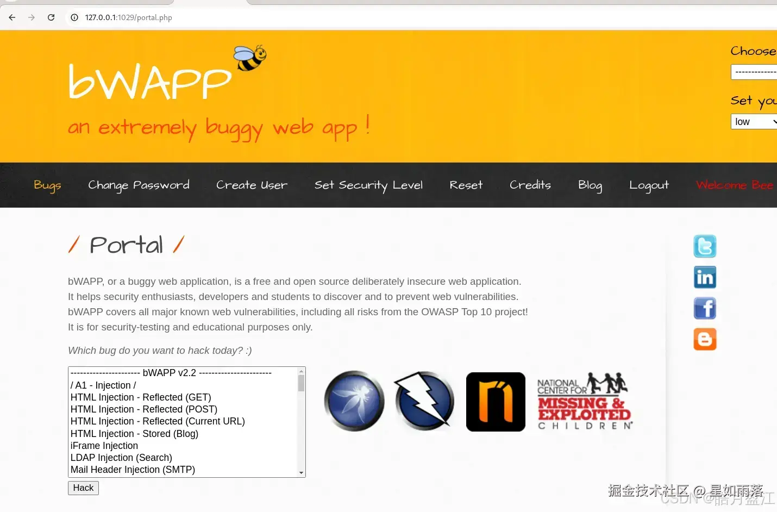
Task: Click the OWASP wasp logo
Action: click(x=354, y=401)
